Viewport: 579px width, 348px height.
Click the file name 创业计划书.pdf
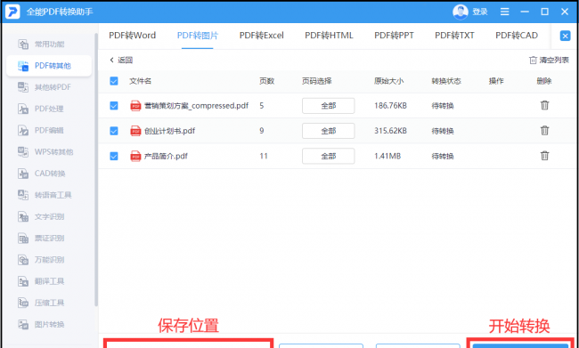tap(170, 131)
